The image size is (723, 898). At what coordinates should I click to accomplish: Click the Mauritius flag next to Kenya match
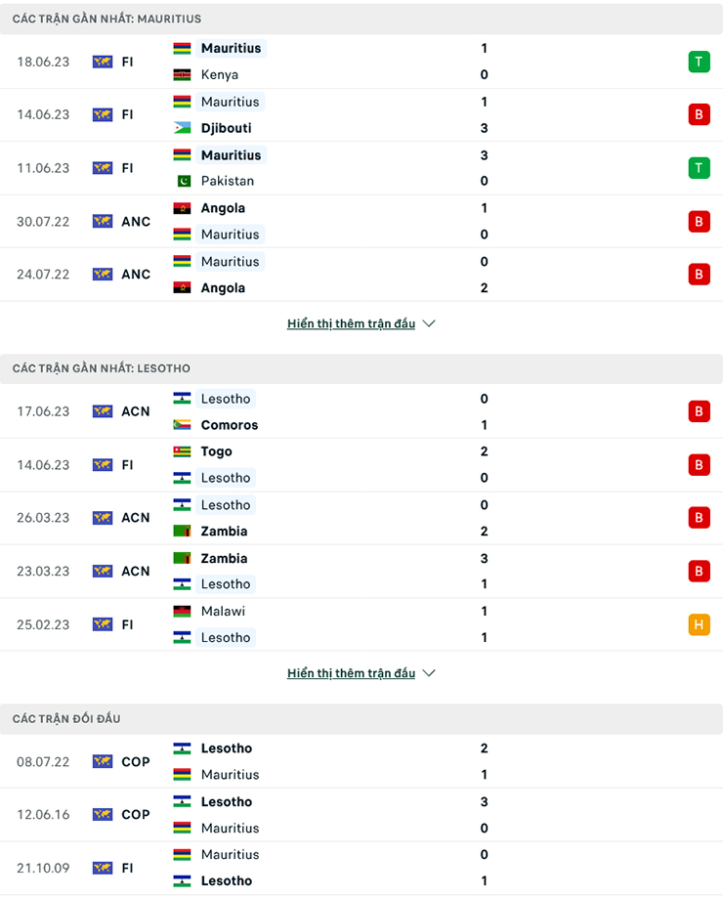(182, 48)
